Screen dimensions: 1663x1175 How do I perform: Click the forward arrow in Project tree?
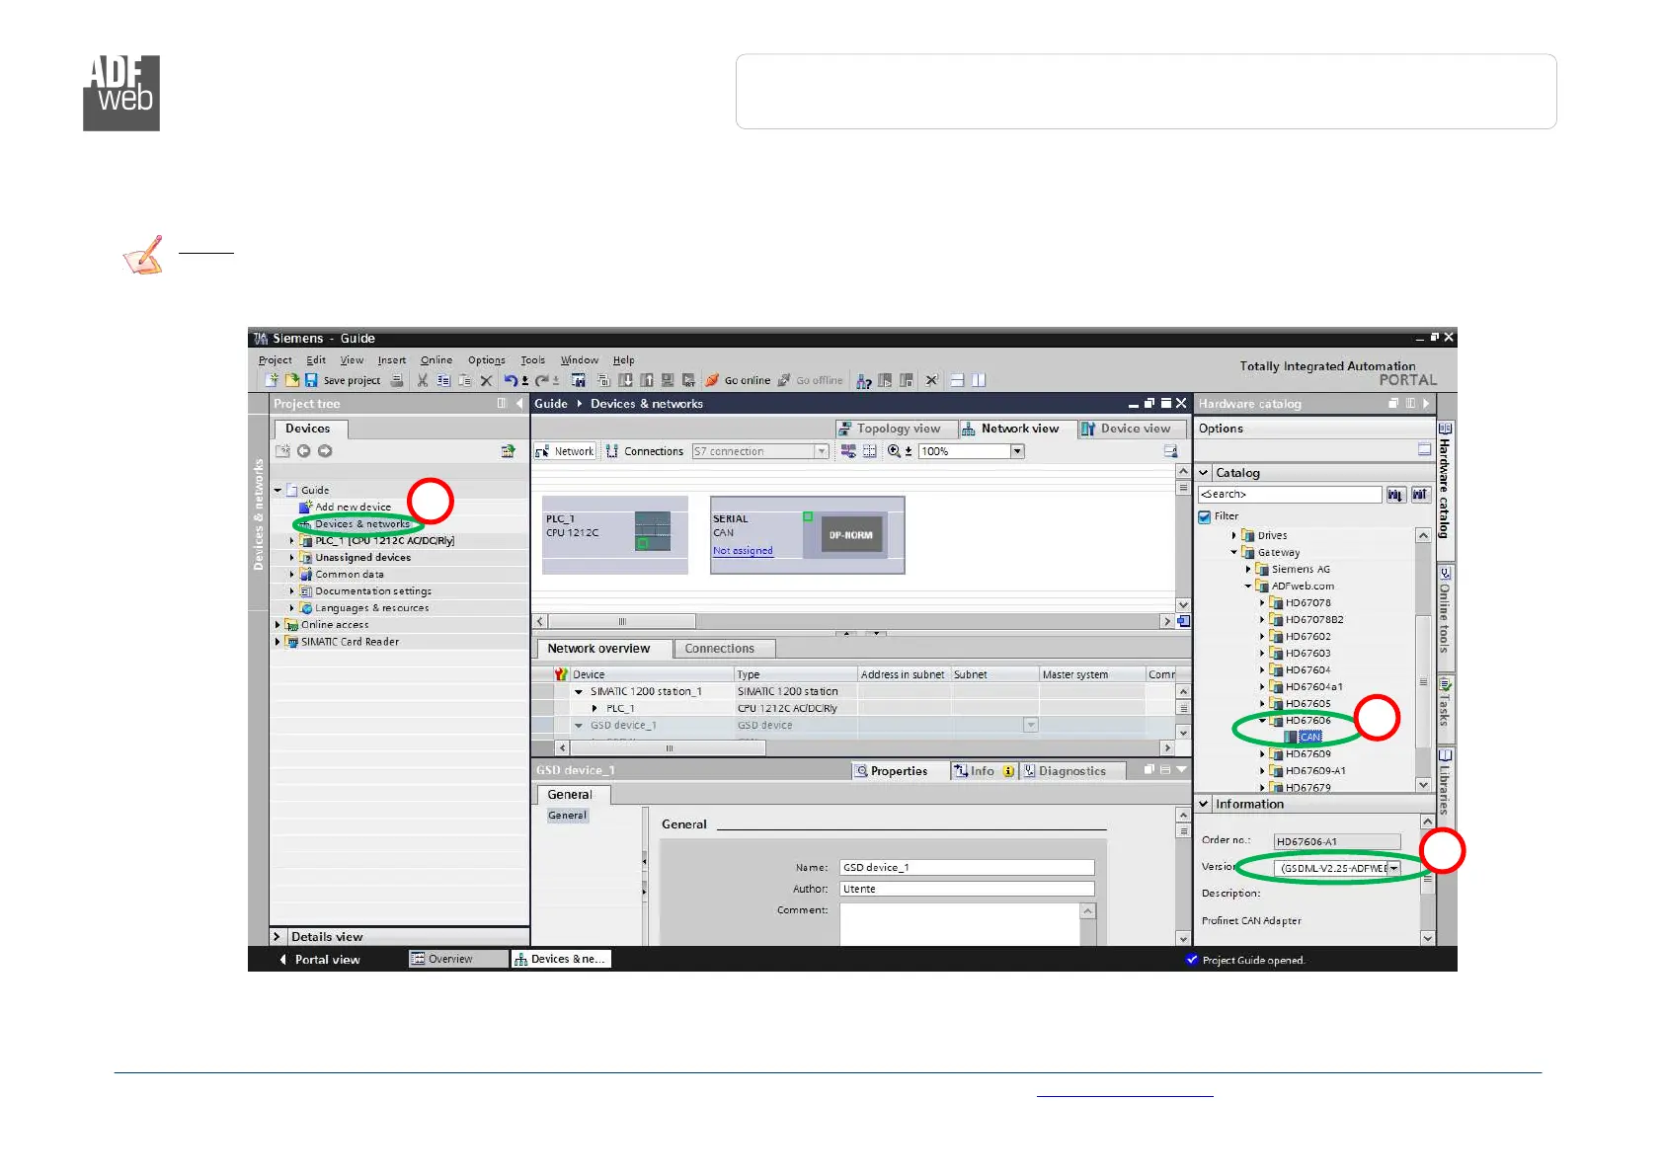(325, 451)
